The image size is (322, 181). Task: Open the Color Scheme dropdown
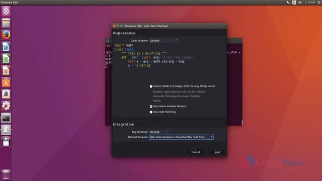(x=164, y=41)
